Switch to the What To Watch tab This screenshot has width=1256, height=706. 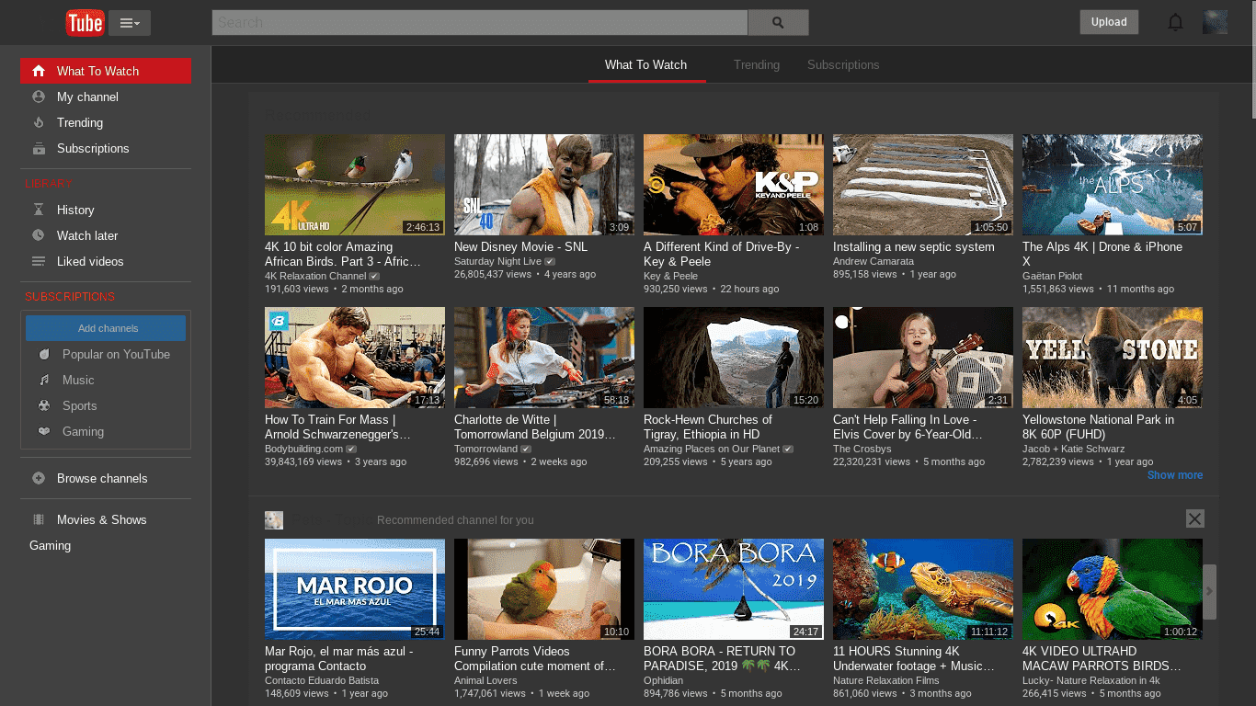(646, 65)
